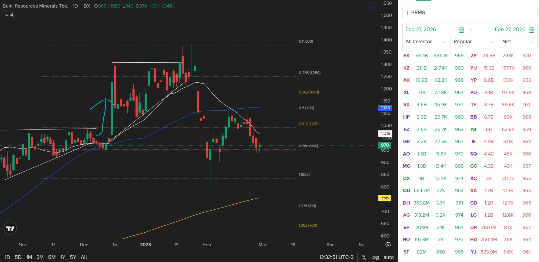This screenshot has height=262, width=539.
Task: Click buyer broker code RX
Action: click(x=407, y=105)
